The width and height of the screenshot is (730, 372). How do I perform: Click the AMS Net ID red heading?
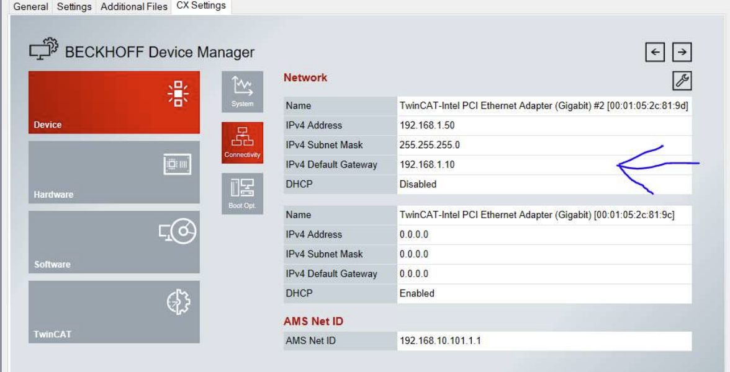pyautogui.click(x=313, y=321)
